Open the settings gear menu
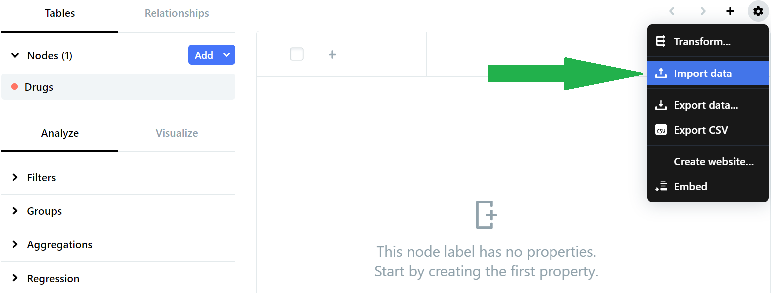Image resolution: width=771 pixels, height=295 pixels. (758, 11)
